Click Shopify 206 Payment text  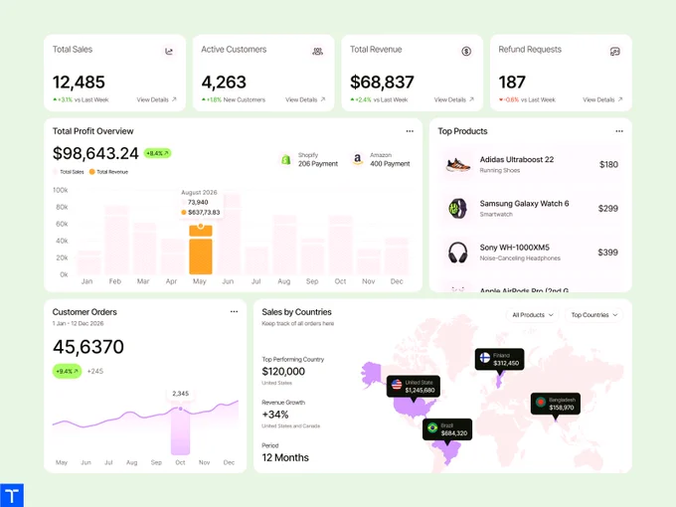(x=318, y=159)
